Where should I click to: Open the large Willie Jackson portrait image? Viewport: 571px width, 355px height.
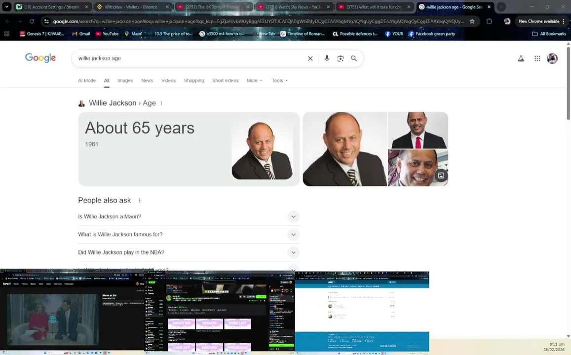(x=345, y=149)
